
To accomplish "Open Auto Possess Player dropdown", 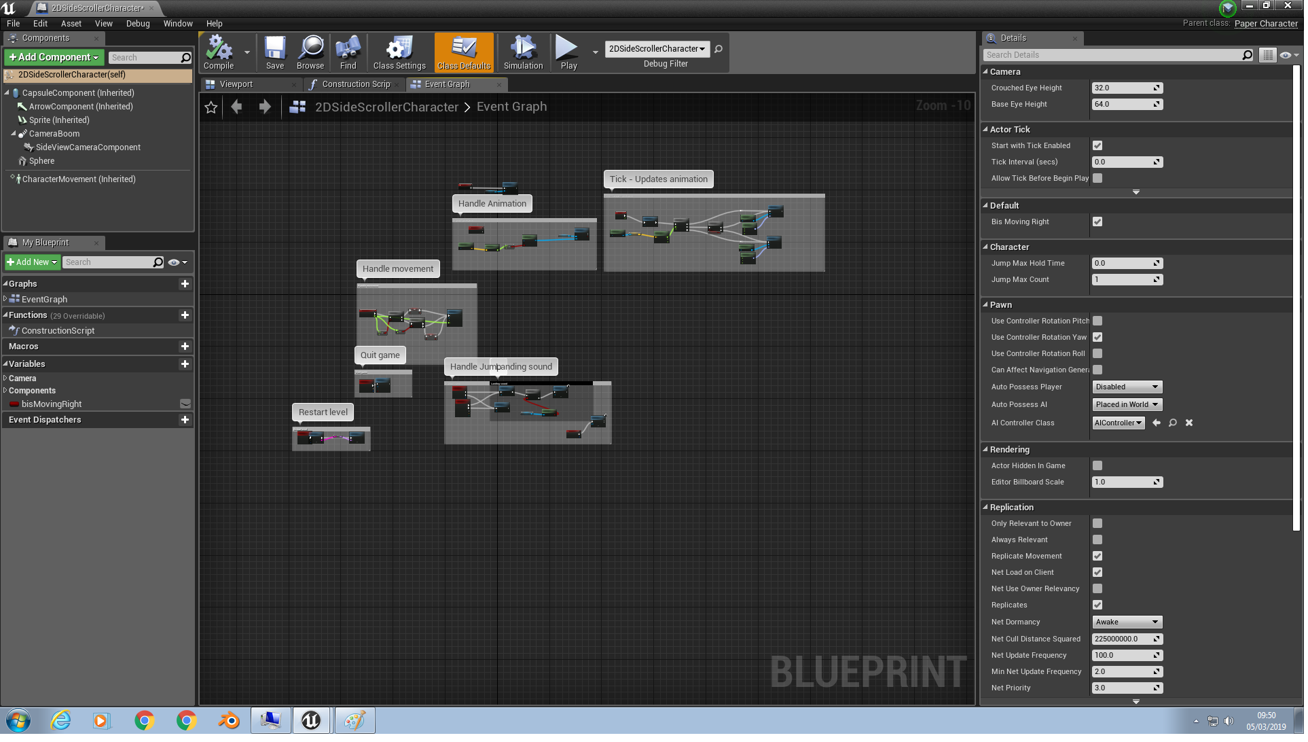I will click(x=1127, y=387).
